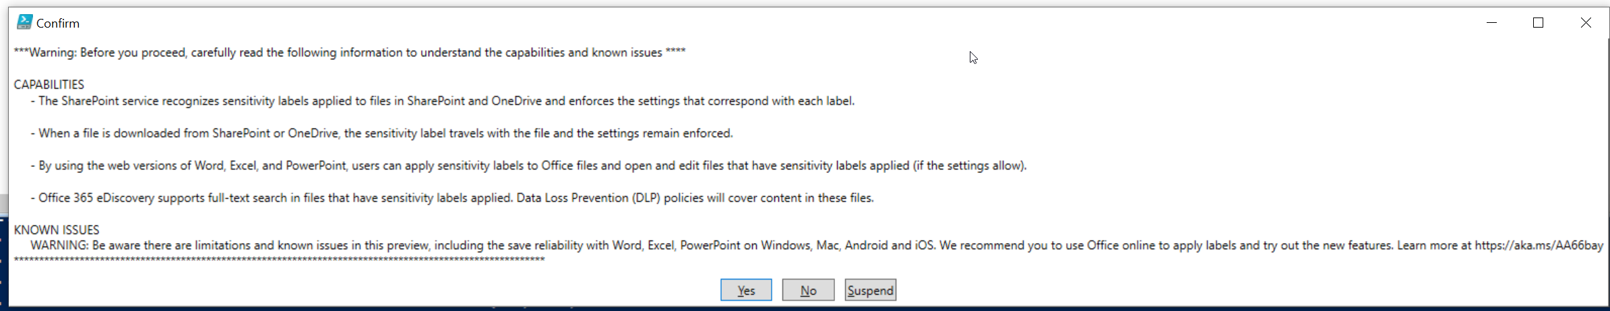Viewport: 1610px width, 311px height.
Task: Click the top ***Warning: Before you proceed line
Action: (350, 53)
